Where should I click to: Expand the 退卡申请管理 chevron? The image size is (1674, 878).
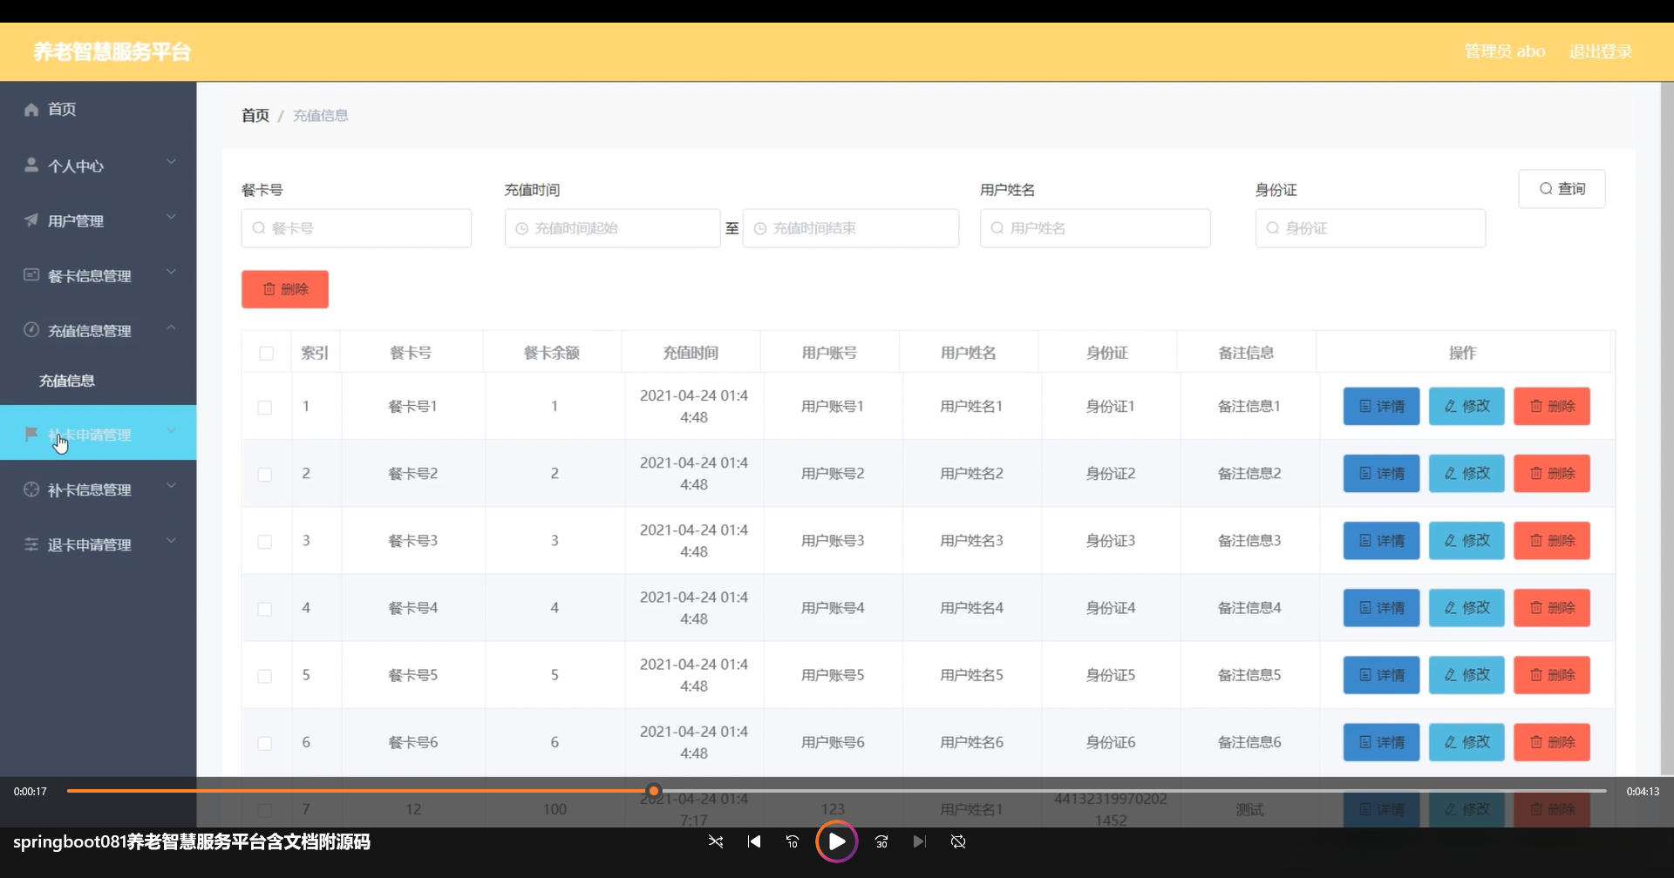coord(171,541)
